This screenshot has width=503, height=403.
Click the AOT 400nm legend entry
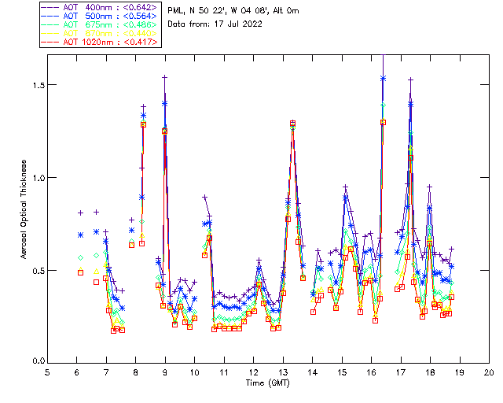pyautogui.click(x=99, y=7)
